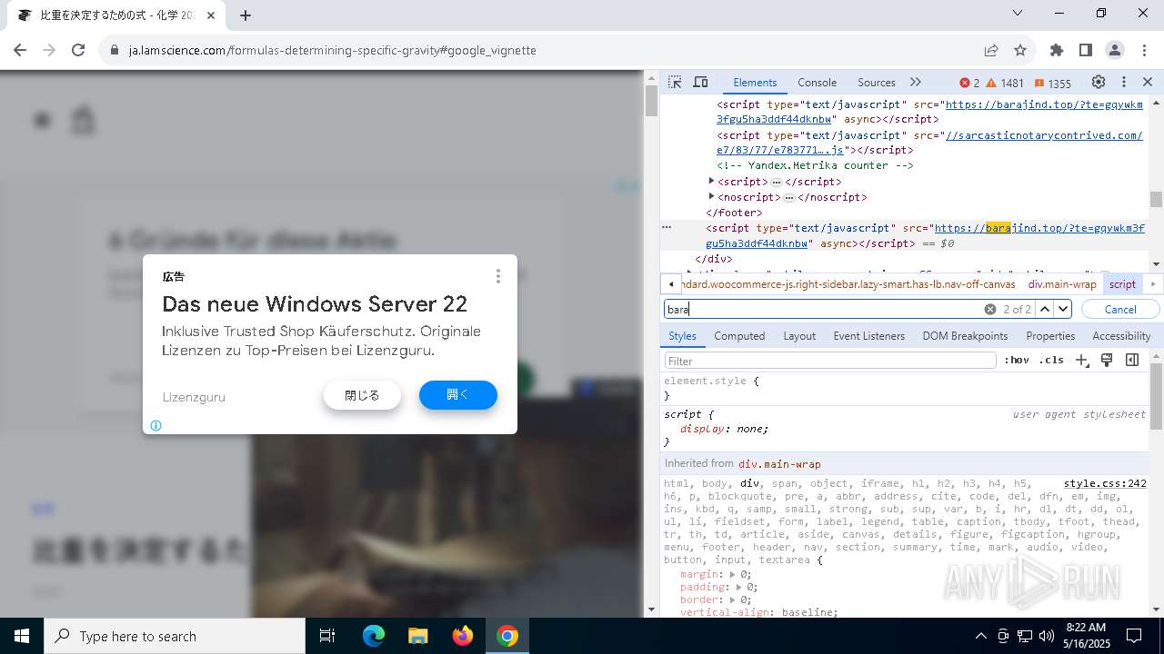The width and height of the screenshot is (1164, 654).
Task: Bookmark this page with the star
Action: (x=1020, y=50)
